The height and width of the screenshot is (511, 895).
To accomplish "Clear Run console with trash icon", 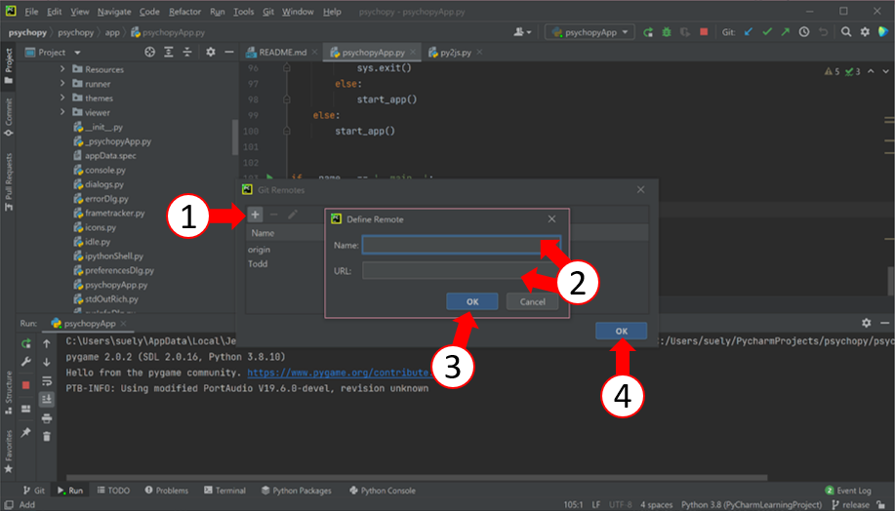I will coord(47,436).
